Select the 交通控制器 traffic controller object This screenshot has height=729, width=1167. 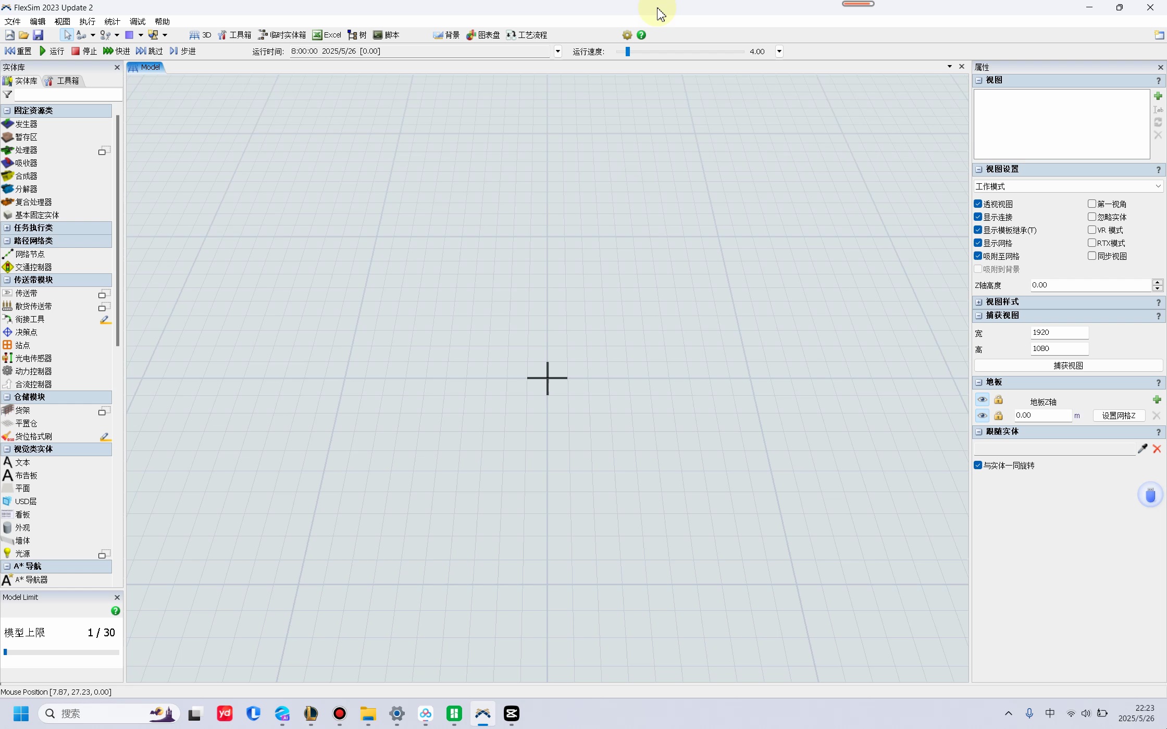click(x=33, y=267)
